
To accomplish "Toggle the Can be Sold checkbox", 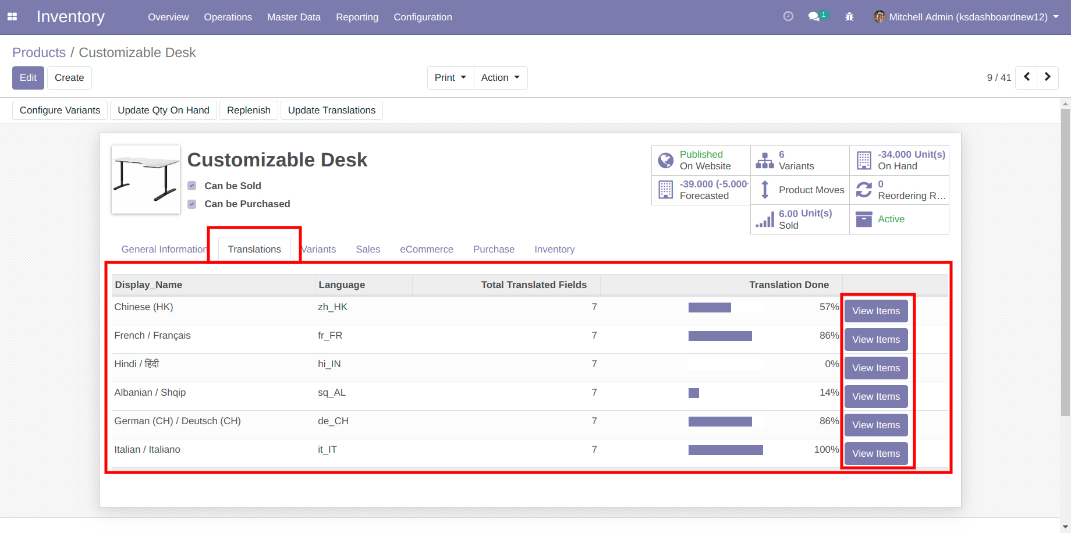I will pyautogui.click(x=192, y=186).
